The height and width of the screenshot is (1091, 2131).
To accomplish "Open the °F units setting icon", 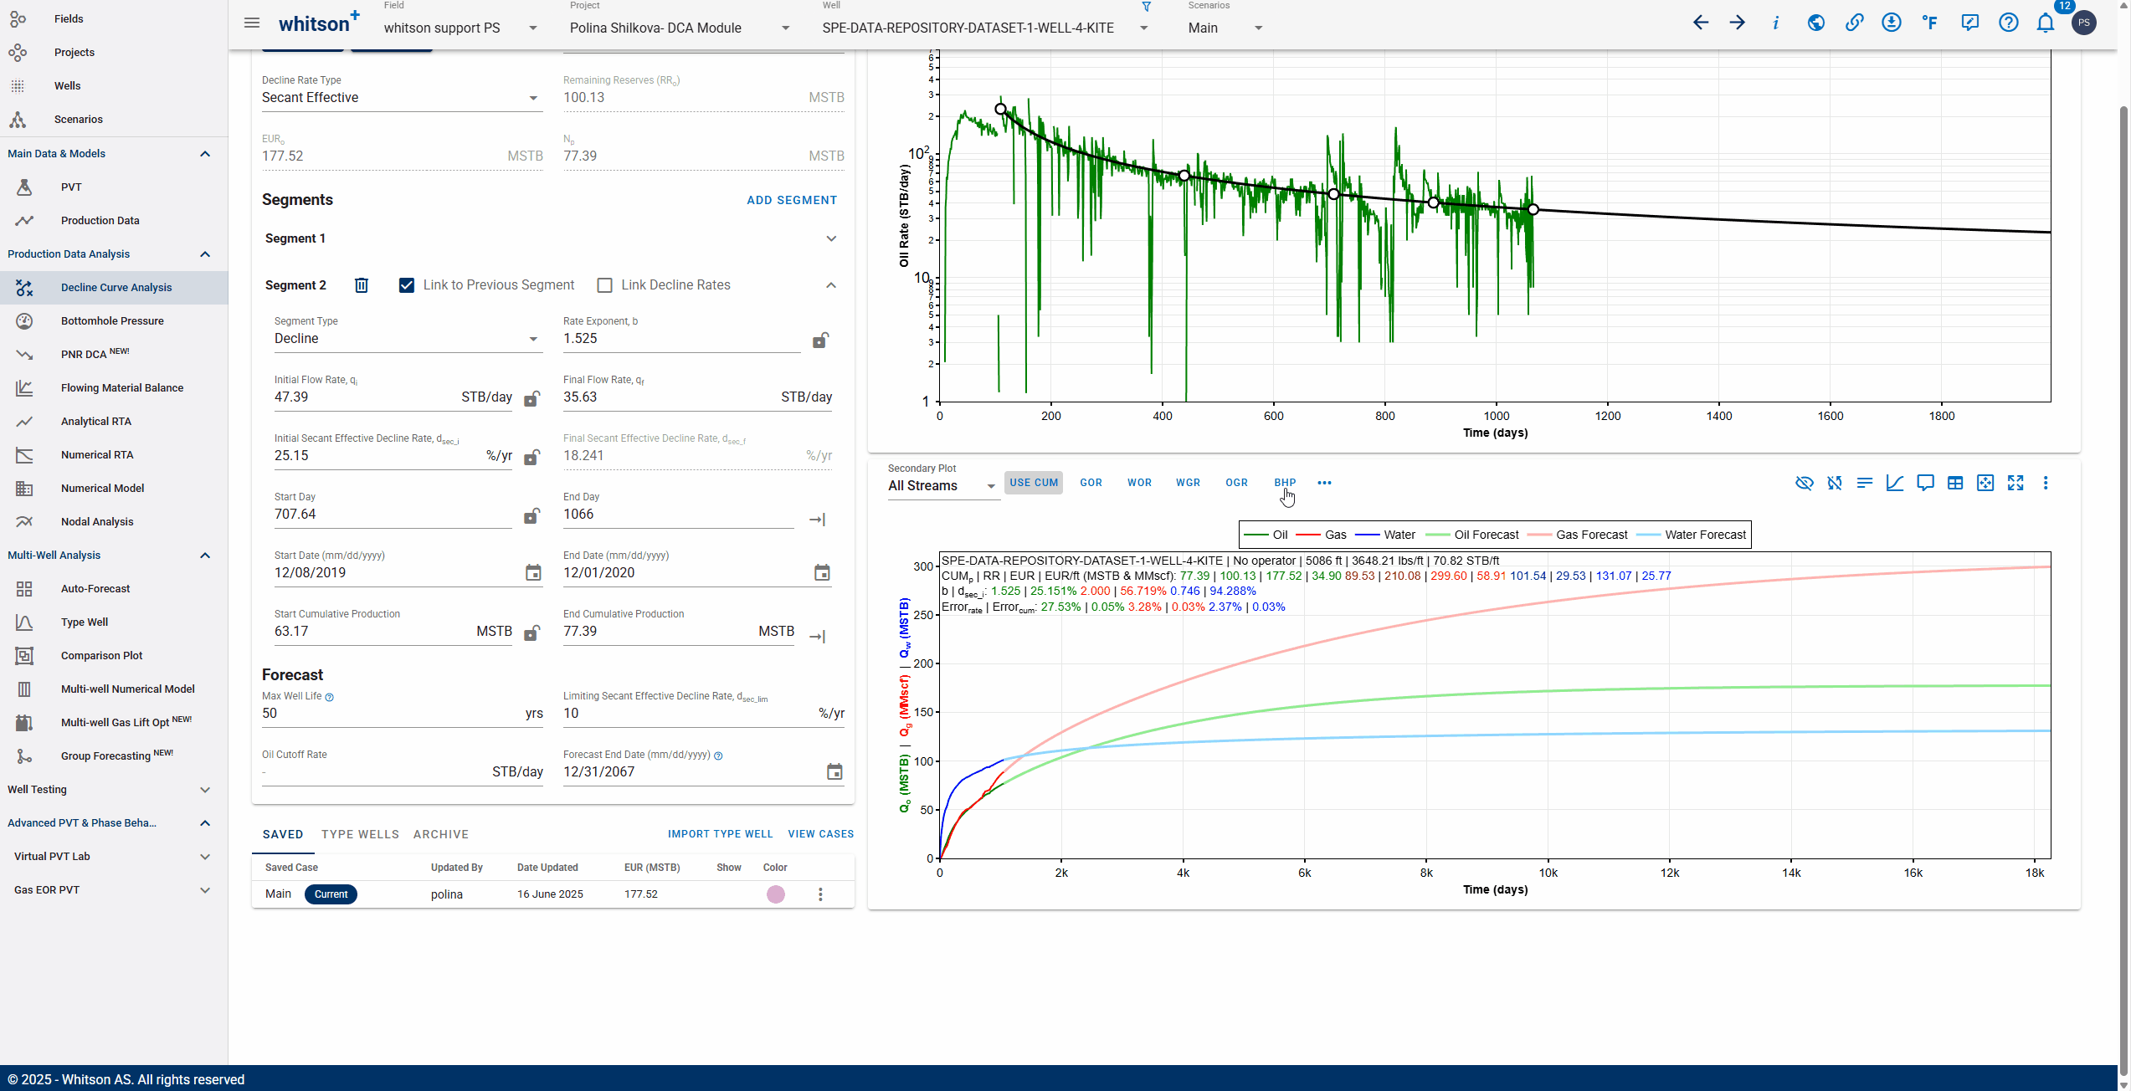I will point(1930,23).
